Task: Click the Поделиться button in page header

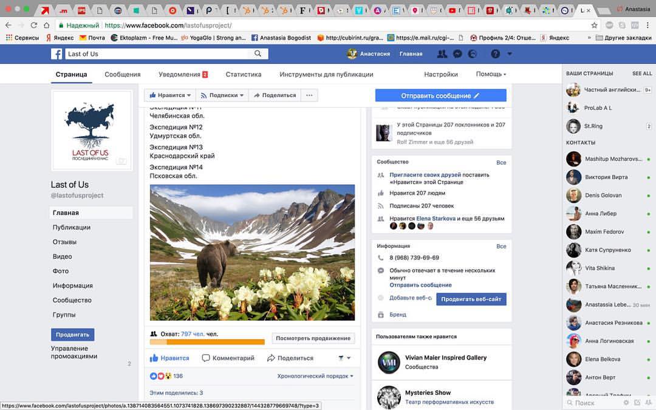Action: [275, 95]
